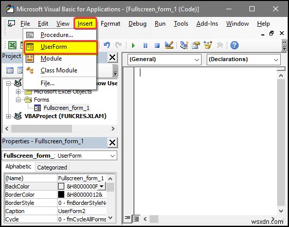
Task: Open the BackColor value dropdown arrow
Action: point(101,186)
